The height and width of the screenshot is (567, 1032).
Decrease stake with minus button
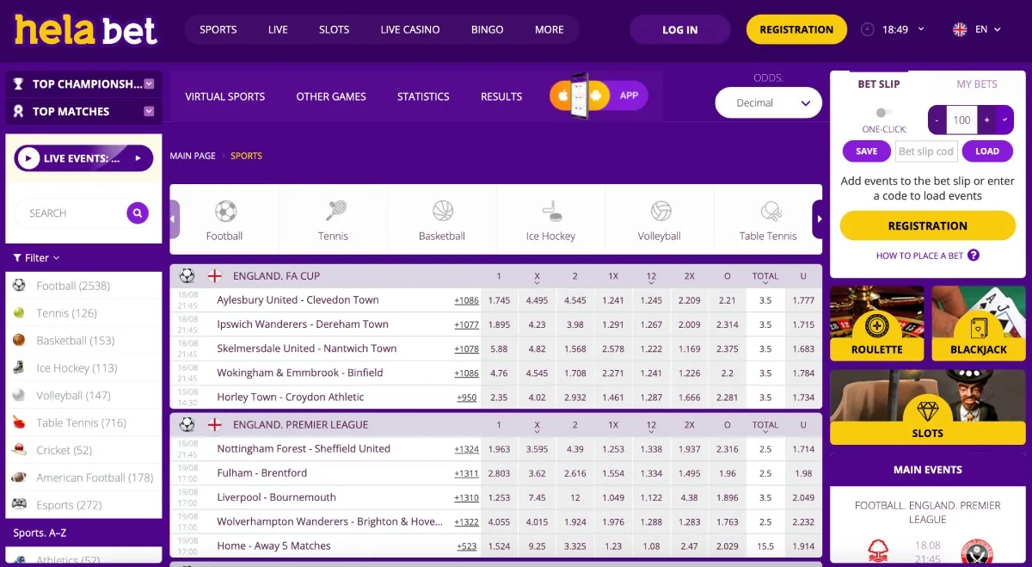(x=937, y=120)
